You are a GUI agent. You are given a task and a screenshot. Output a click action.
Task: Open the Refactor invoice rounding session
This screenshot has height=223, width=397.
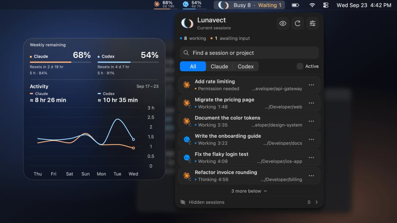(x=249, y=176)
